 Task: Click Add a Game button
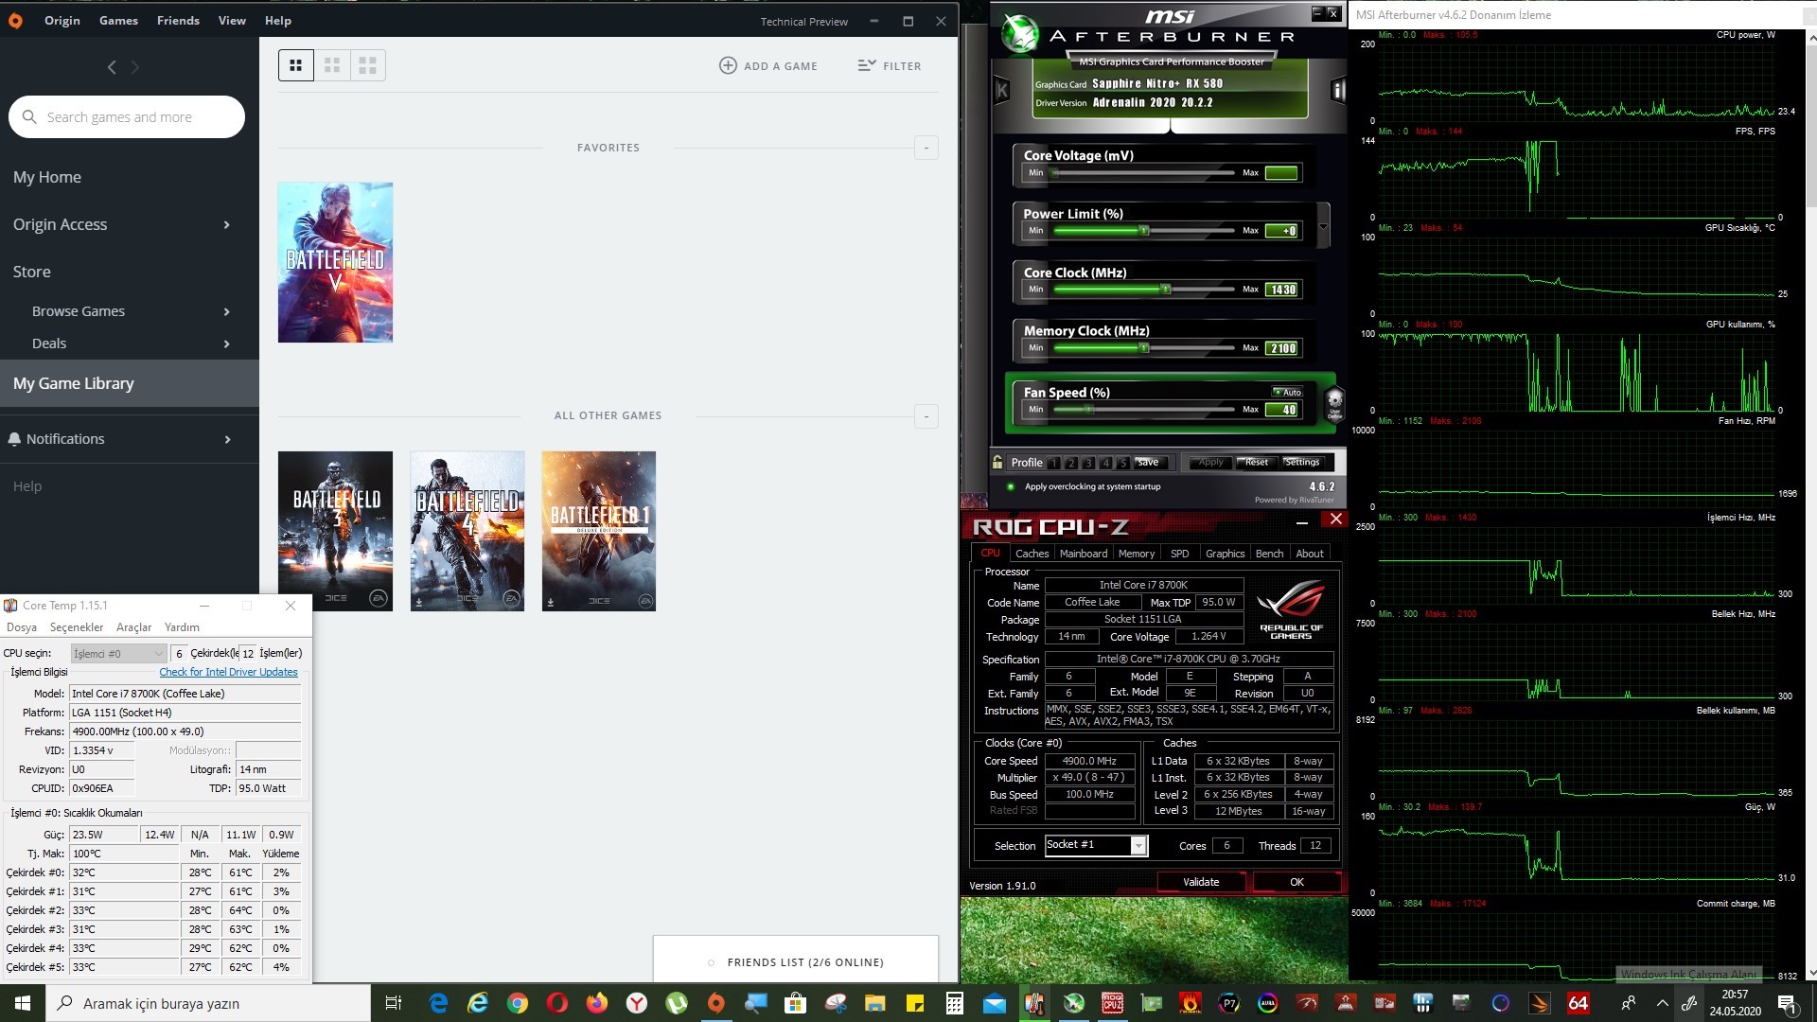[x=768, y=65]
